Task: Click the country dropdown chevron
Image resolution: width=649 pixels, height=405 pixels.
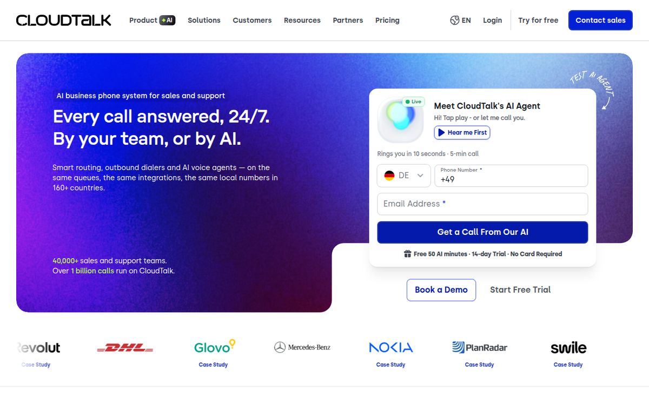Action: [x=420, y=175]
